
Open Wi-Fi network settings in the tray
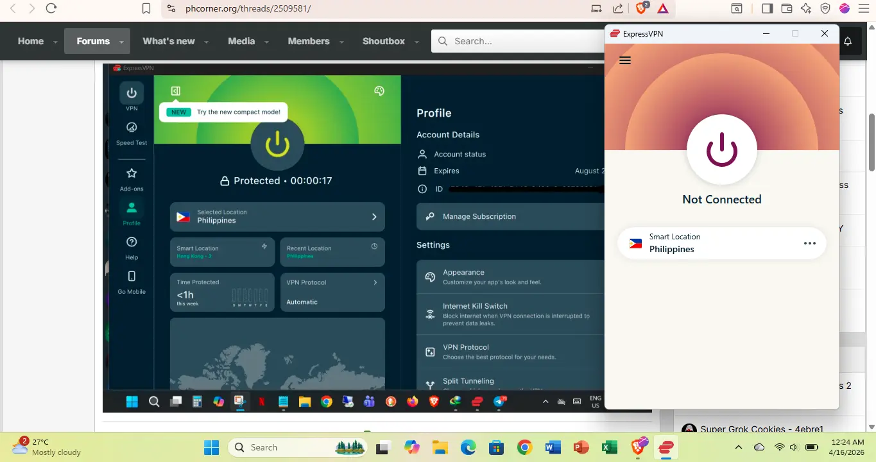click(780, 447)
